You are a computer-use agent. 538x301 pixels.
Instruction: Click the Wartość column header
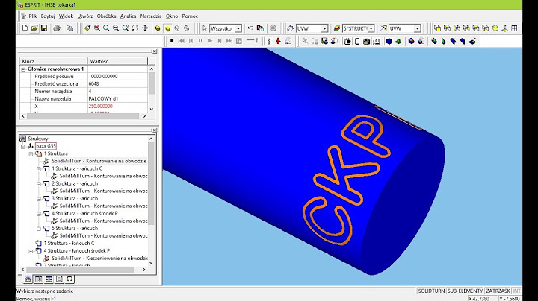pos(118,61)
